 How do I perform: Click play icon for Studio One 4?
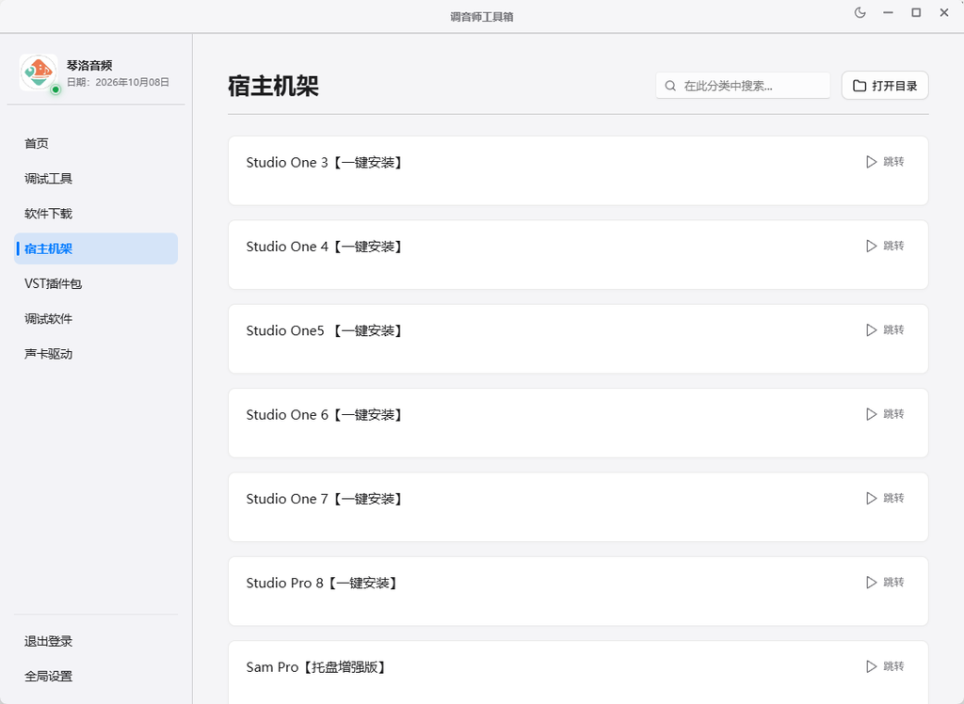coord(871,246)
